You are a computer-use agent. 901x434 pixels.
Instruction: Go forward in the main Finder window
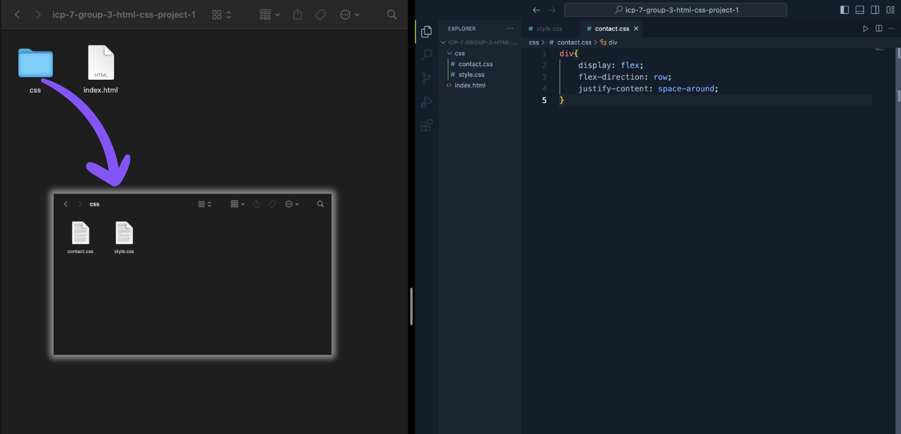37,14
